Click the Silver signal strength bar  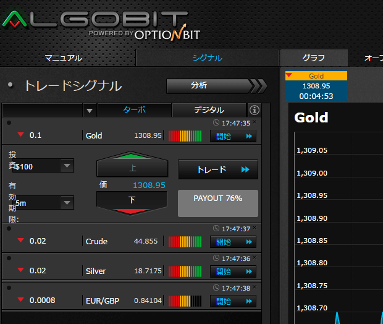point(185,271)
